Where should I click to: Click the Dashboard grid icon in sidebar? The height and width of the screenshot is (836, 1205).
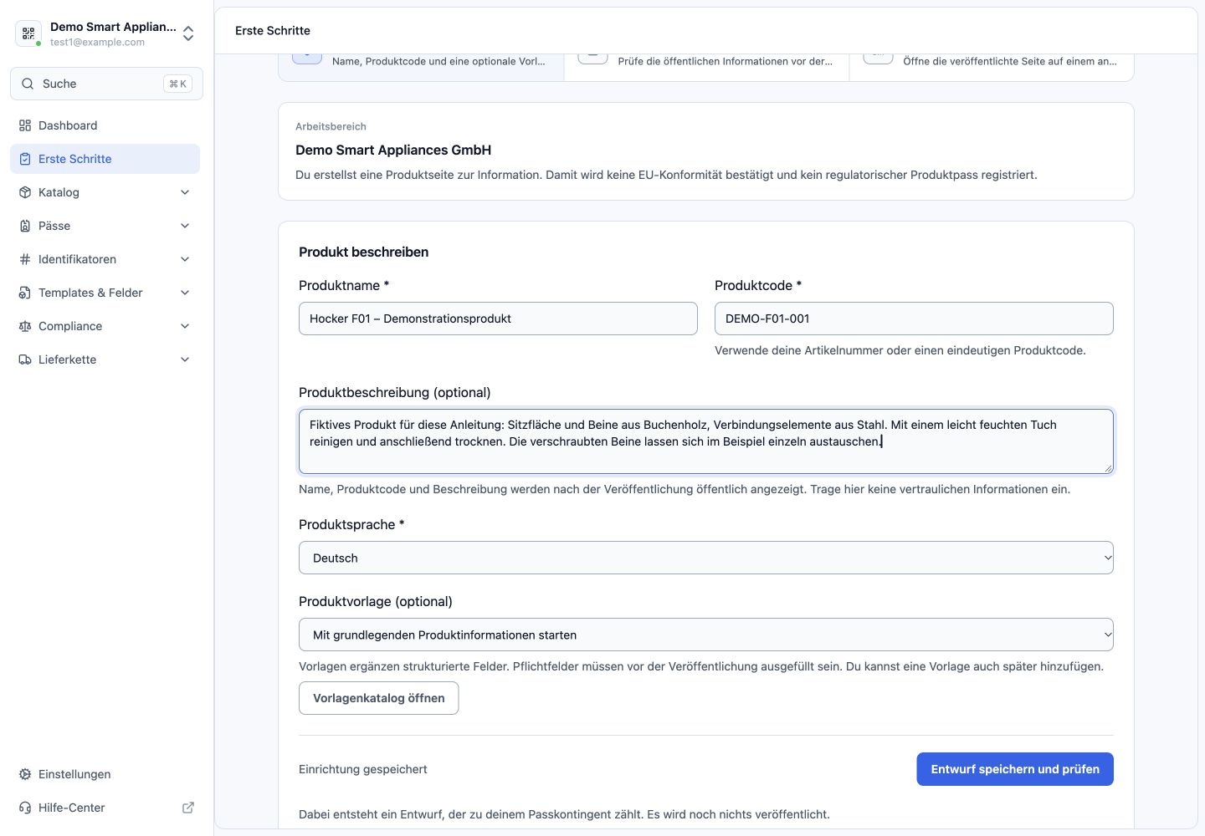(x=25, y=125)
